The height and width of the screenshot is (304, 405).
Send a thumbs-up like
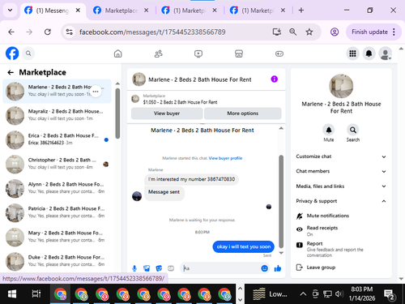click(278, 268)
